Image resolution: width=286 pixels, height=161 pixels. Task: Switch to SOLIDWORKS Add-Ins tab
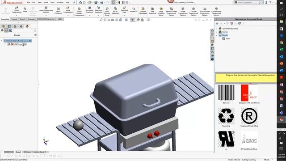coord(46,19)
